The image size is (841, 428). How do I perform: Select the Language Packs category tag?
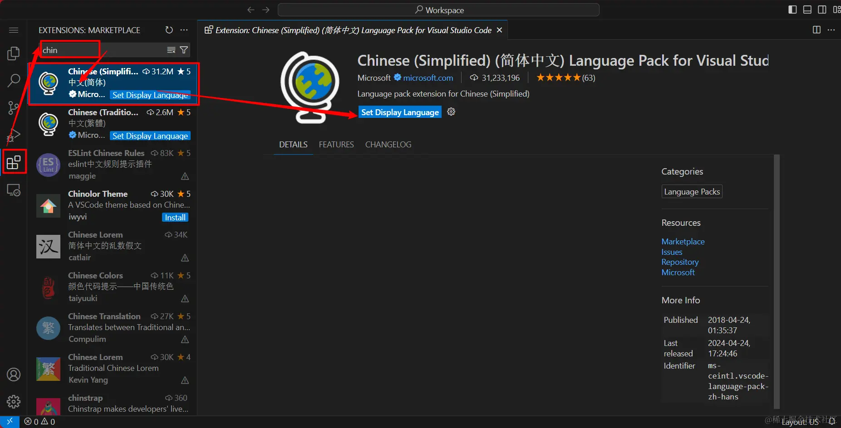pos(692,192)
